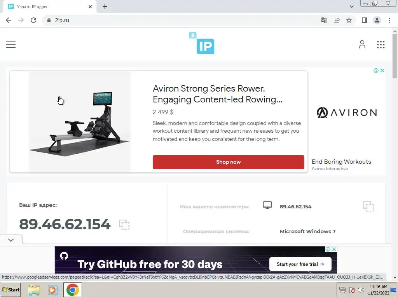Toggle the browser side panel
This screenshot has height=298, width=398.
tap(365, 20)
